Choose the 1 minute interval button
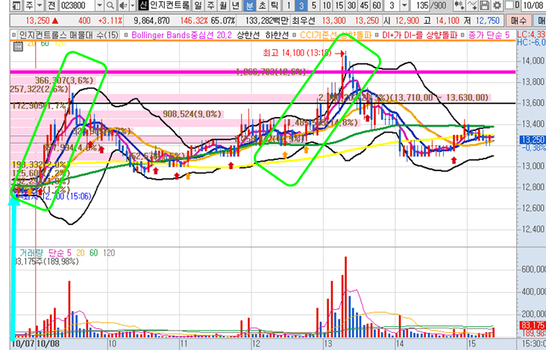 click(289, 5)
